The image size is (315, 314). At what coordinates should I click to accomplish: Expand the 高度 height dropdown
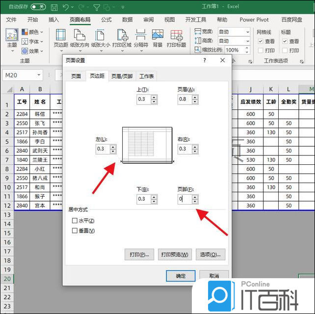(247, 41)
